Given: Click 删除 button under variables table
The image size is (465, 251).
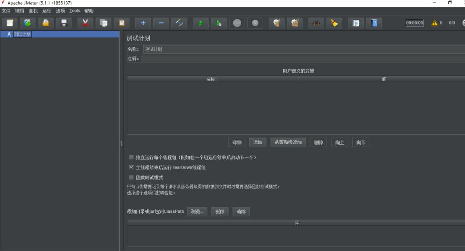Looking at the screenshot, I should 318,142.
